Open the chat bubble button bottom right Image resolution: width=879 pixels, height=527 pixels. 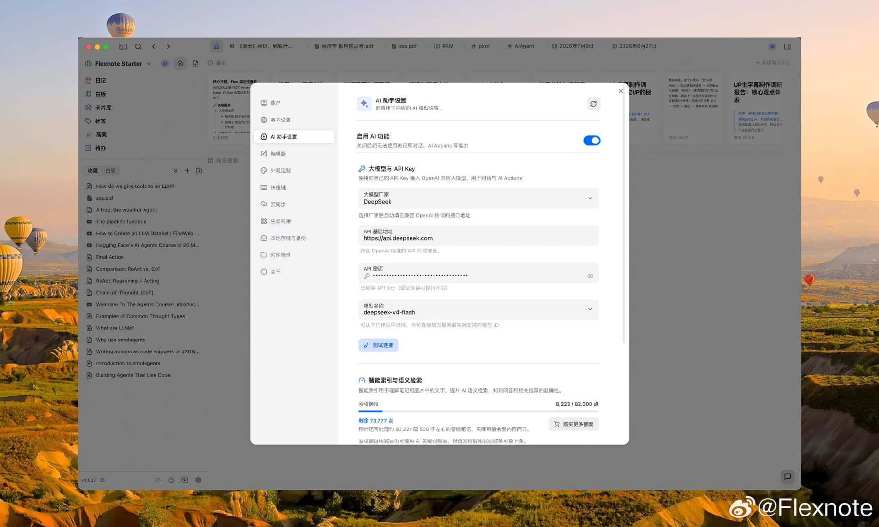click(x=787, y=477)
